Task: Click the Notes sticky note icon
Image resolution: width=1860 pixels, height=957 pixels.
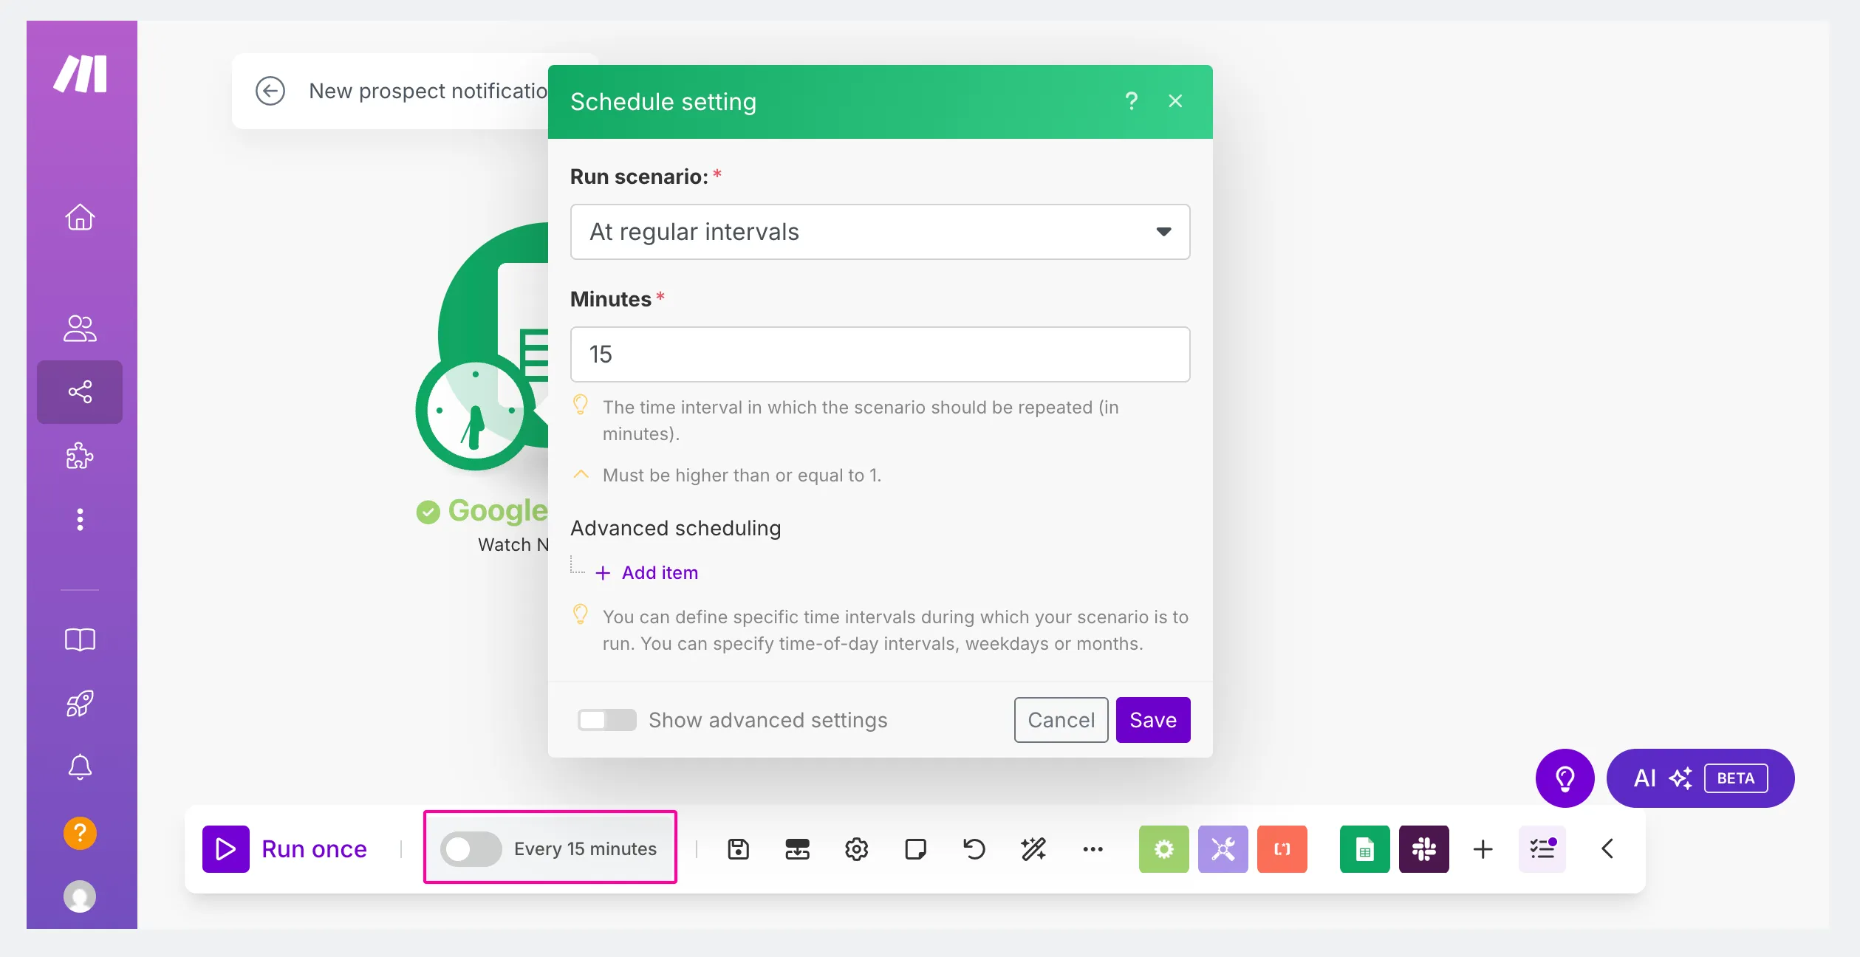Action: tap(915, 849)
